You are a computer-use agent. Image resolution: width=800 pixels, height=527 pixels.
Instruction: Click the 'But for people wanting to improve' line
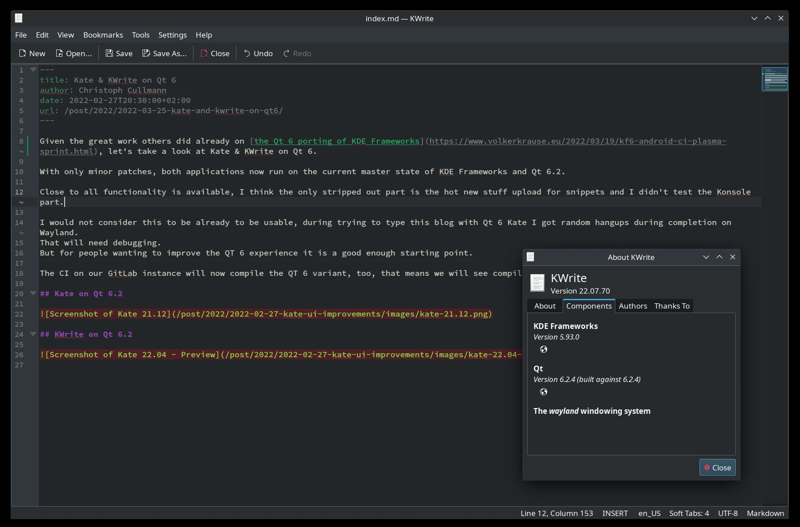click(256, 253)
